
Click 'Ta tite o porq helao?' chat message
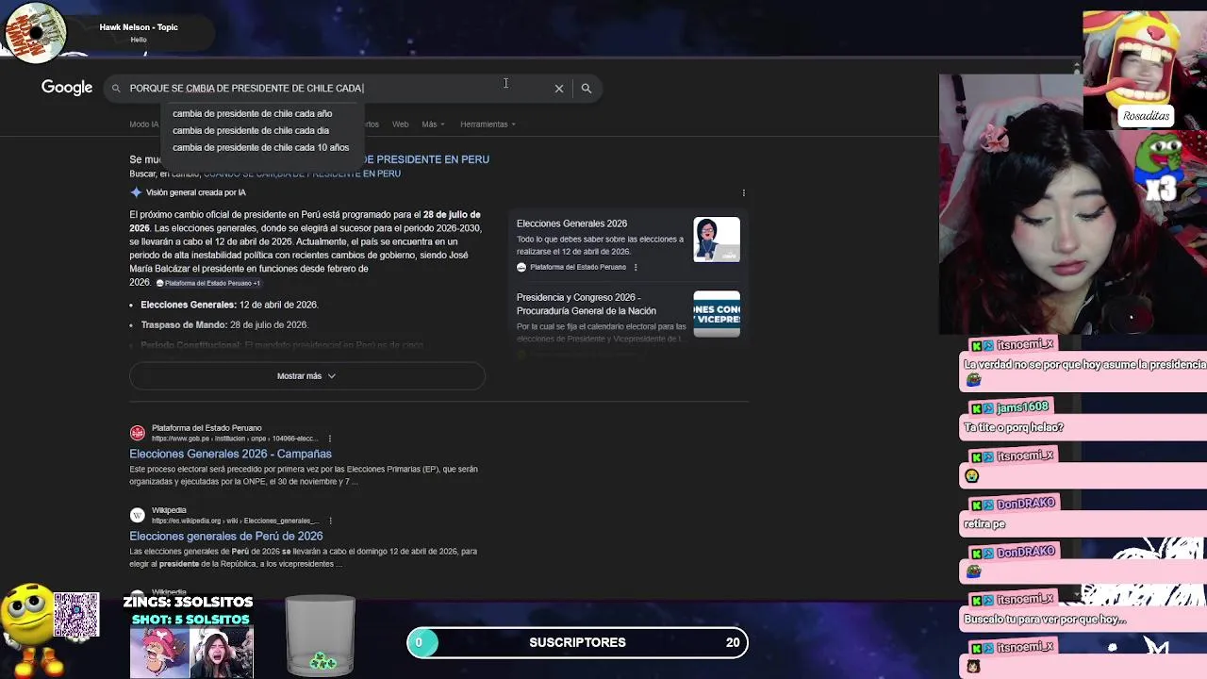1014,427
